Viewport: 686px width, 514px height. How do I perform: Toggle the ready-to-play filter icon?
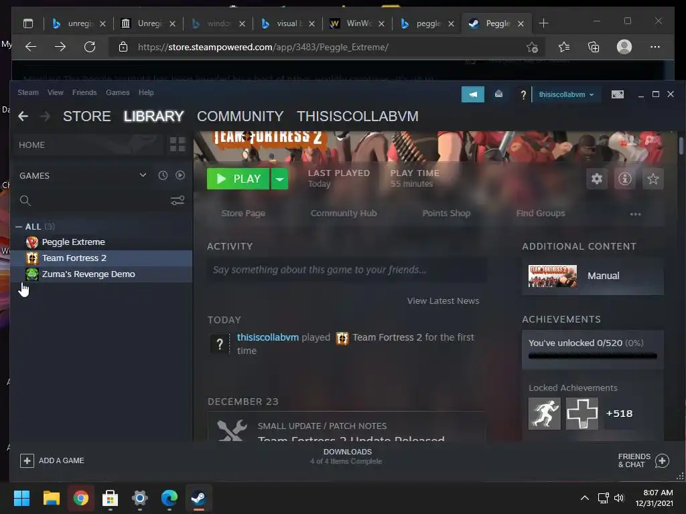pyautogui.click(x=180, y=175)
